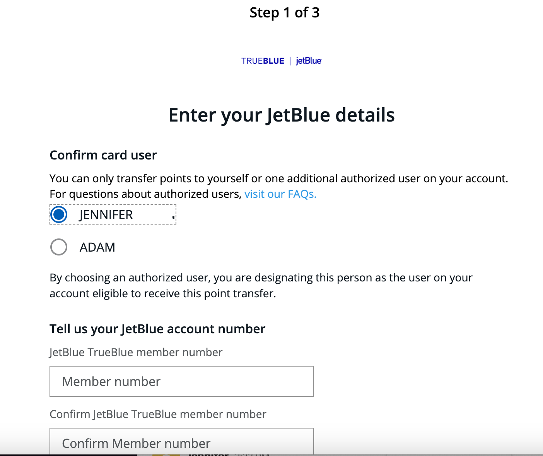The height and width of the screenshot is (456, 543).
Task: Click the JENNIFER name label
Action: tap(106, 215)
